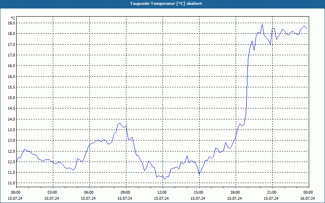Select the 13,5 y-axis label

click(x=12, y=130)
